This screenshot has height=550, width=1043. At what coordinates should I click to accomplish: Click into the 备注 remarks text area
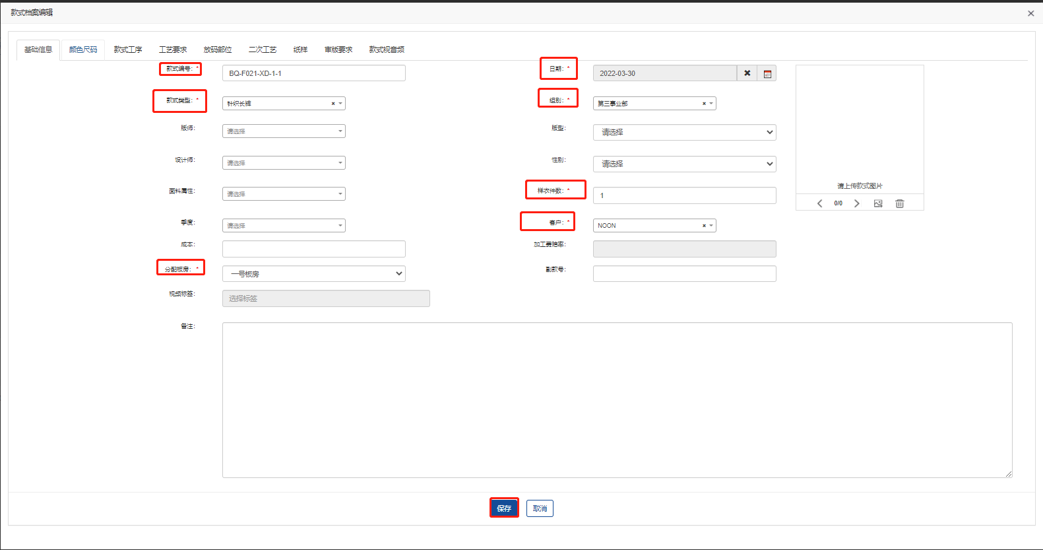617,399
